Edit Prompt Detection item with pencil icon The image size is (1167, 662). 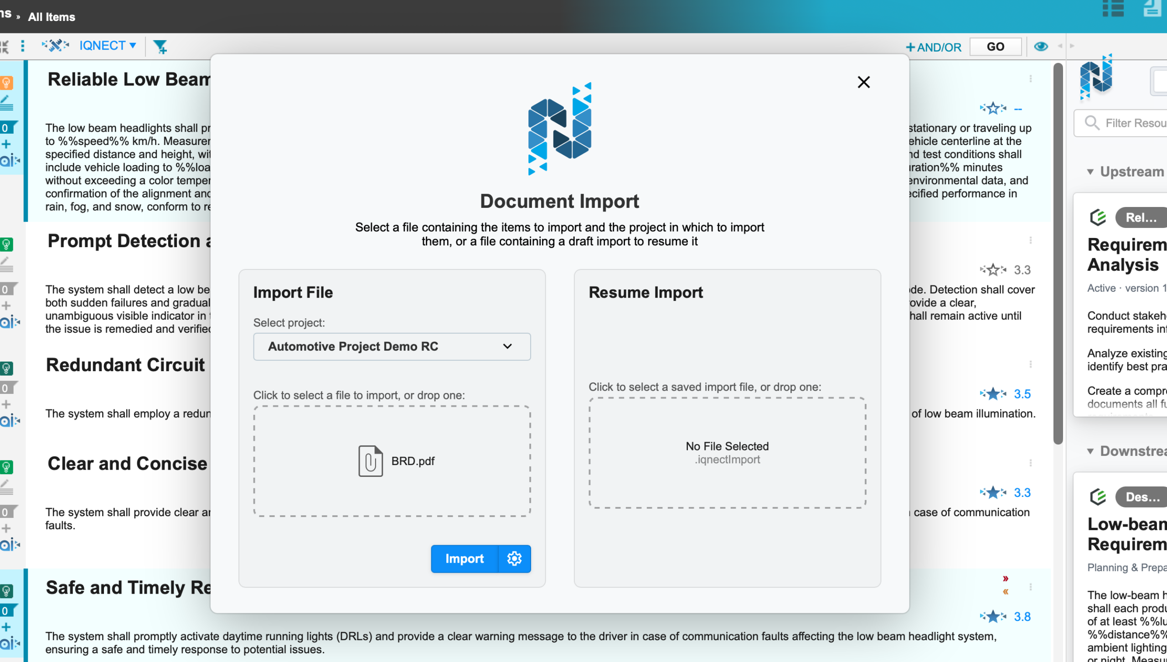click(6, 264)
